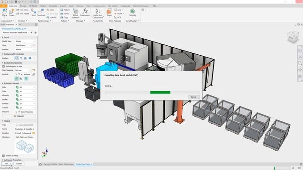Click the Simplify tool
The image size is (303, 170).
click(133, 12)
